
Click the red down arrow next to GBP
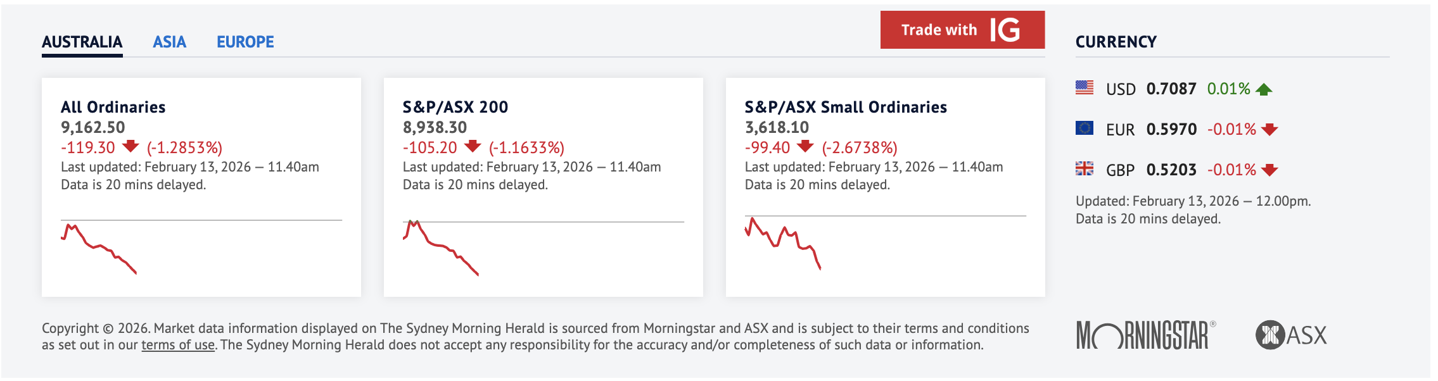point(1269,170)
